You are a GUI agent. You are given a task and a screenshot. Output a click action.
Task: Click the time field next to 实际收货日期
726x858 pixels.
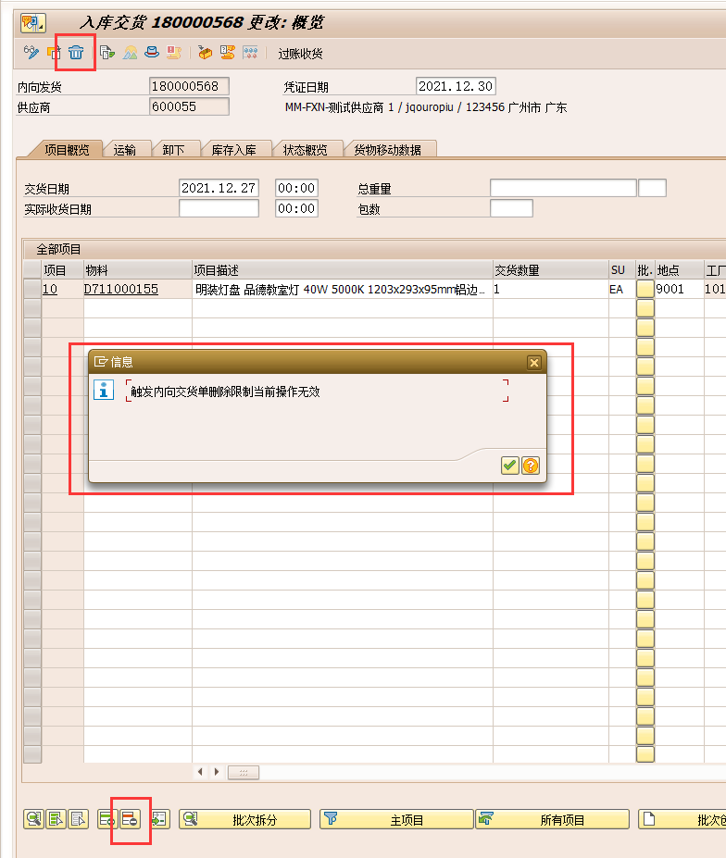pos(296,208)
